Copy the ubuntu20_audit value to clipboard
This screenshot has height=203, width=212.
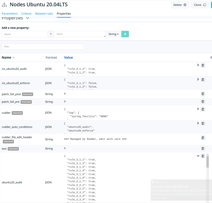[x=203, y=156]
